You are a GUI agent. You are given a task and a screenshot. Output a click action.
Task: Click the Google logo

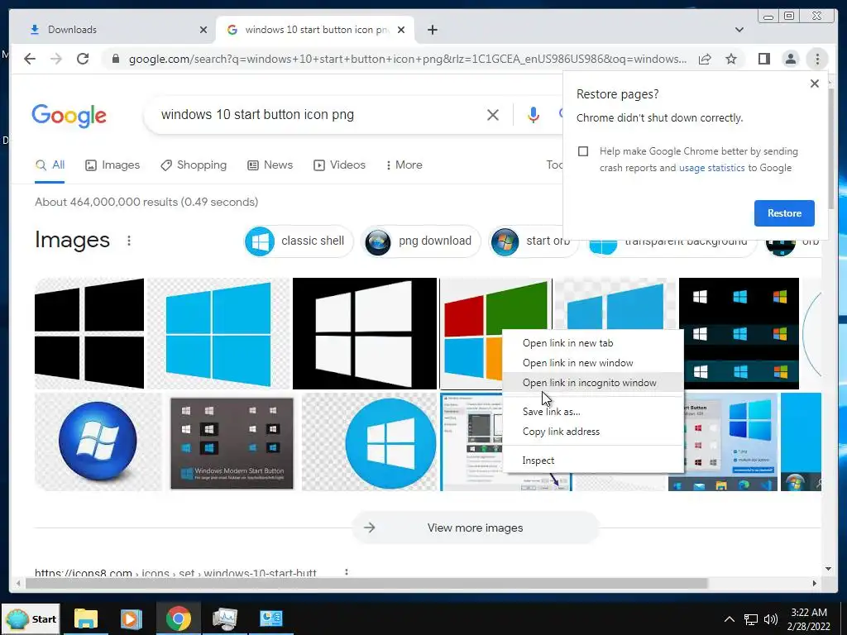click(x=69, y=115)
